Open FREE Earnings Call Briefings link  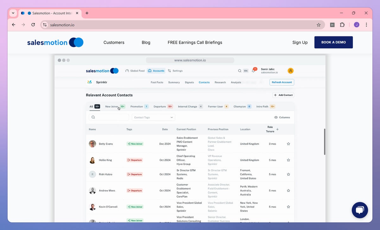pyautogui.click(x=195, y=42)
